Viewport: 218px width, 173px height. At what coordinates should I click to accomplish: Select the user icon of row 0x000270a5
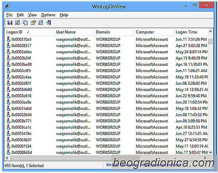click(8, 39)
